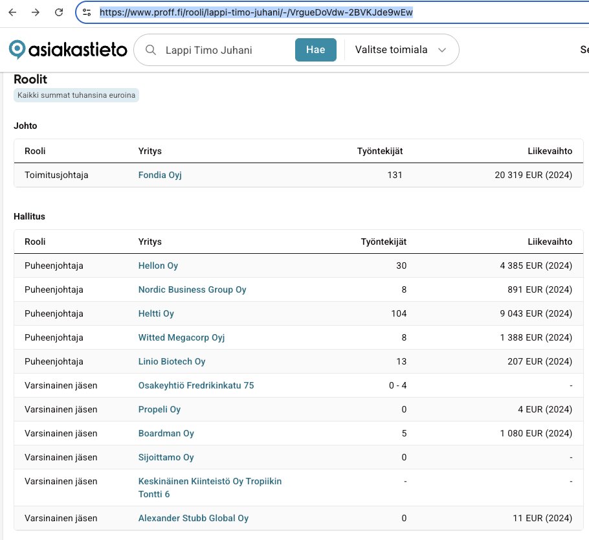Screen dimensions: 589x540
Task: Go to Heltti Oy company page
Action: (x=156, y=313)
